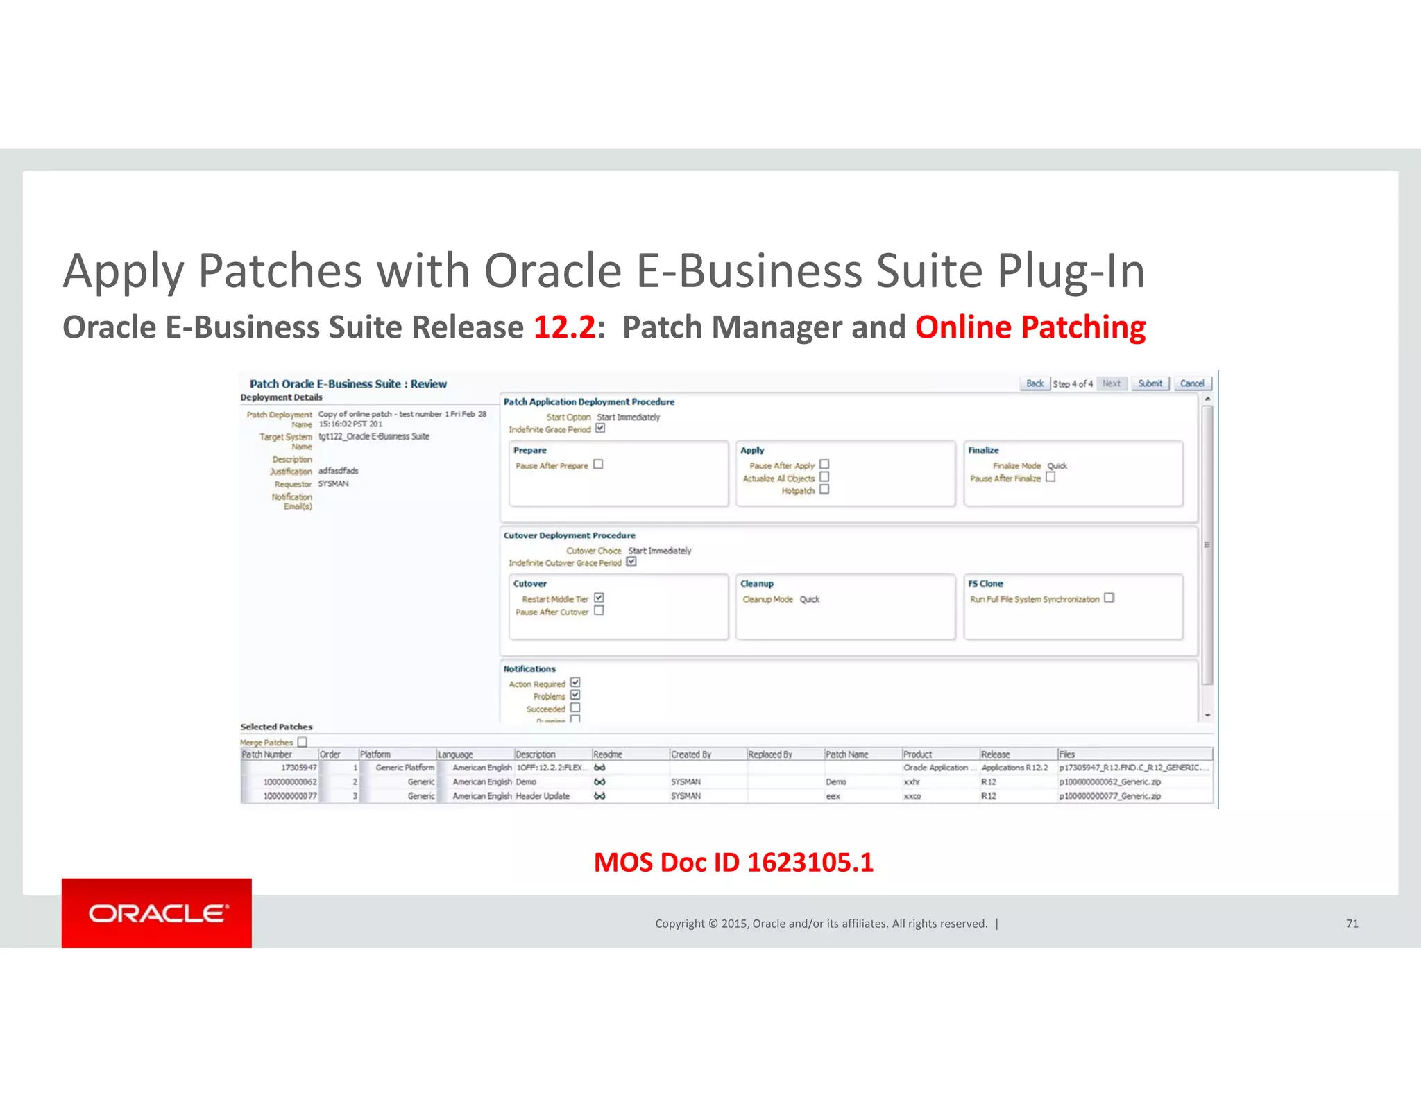1421x1097 pixels.
Task: Click the Submit button
Action: point(1150,383)
